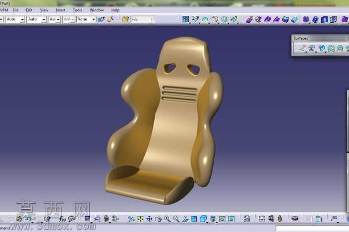Open the f(x) Formula tool
The image size is (349, 232).
coord(62,219)
